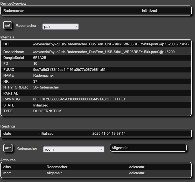Screen dimensions: 195x182
Task: Click the Rademacher device name in DeviceOverview
Action: 14,11
